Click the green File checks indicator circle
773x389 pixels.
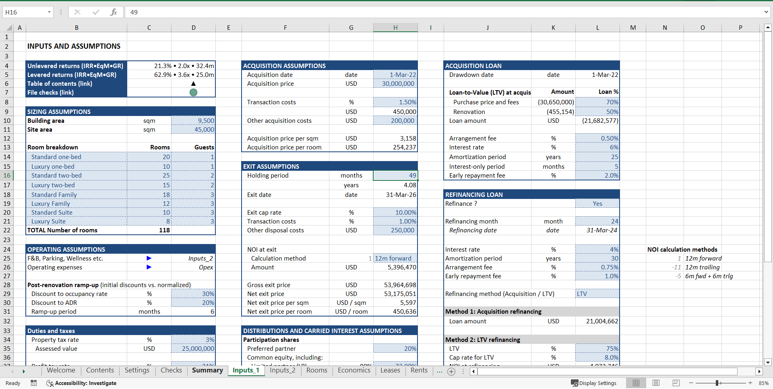pyautogui.click(x=193, y=93)
